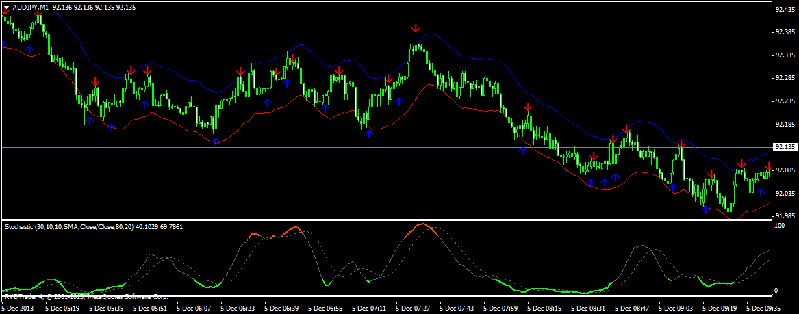
Task: Click the 0 level on Stochastic scale
Action: pyautogui.click(x=776, y=291)
